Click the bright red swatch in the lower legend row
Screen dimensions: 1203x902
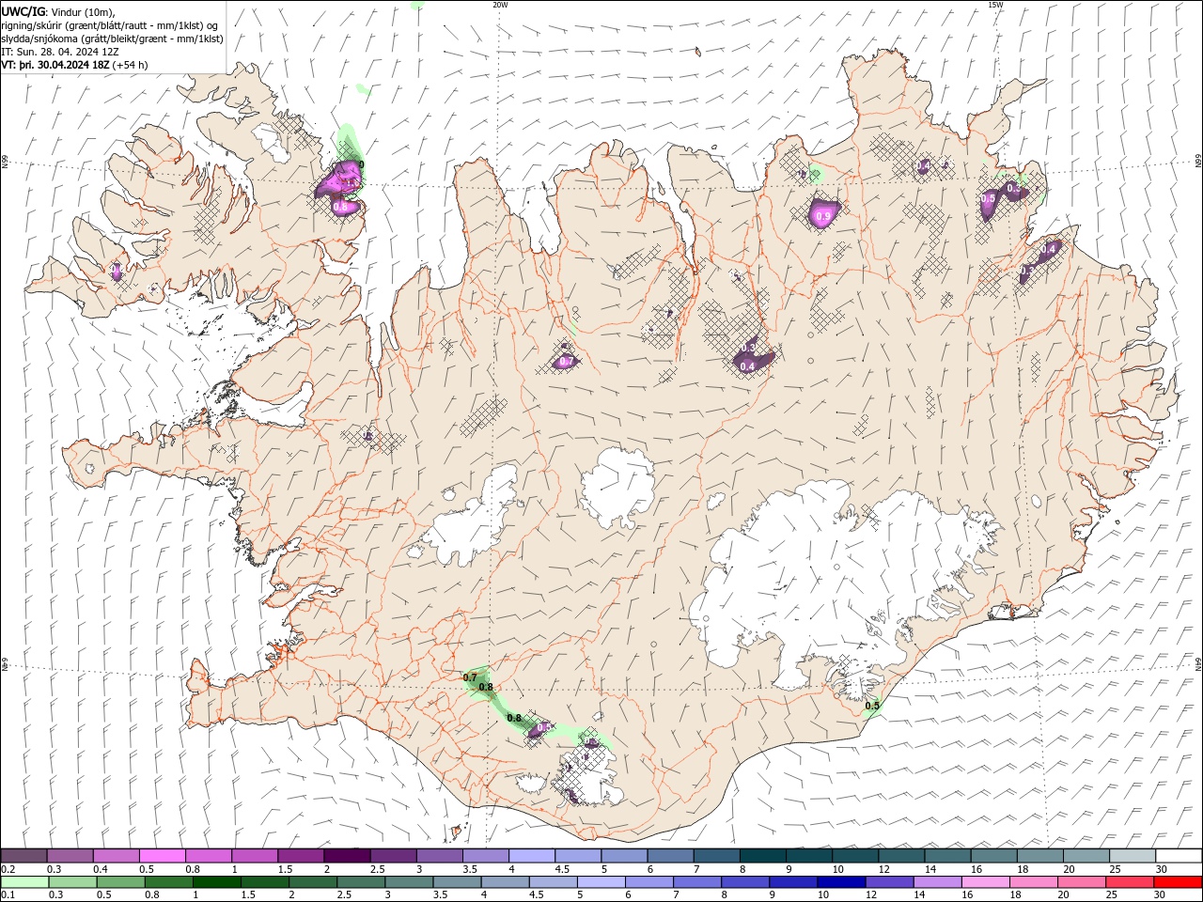pyautogui.click(x=1179, y=882)
